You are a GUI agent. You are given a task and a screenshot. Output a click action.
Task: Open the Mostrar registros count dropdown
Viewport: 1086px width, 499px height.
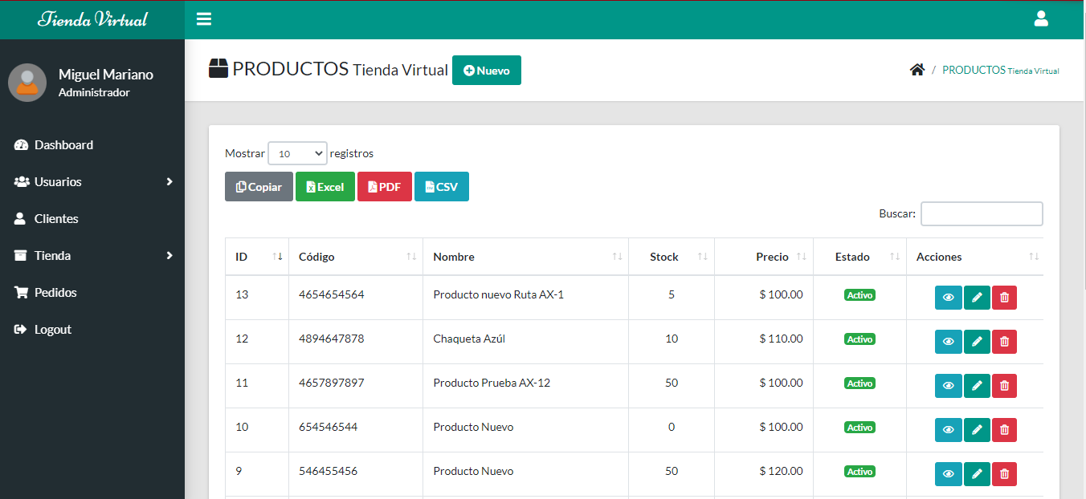coord(297,153)
